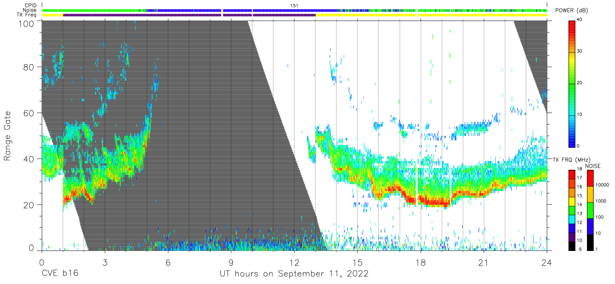The height and width of the screenshot is (284, 615).
Task: Click the green Noise bar segment near 2 UT
Action: click(x=84, y=10)
